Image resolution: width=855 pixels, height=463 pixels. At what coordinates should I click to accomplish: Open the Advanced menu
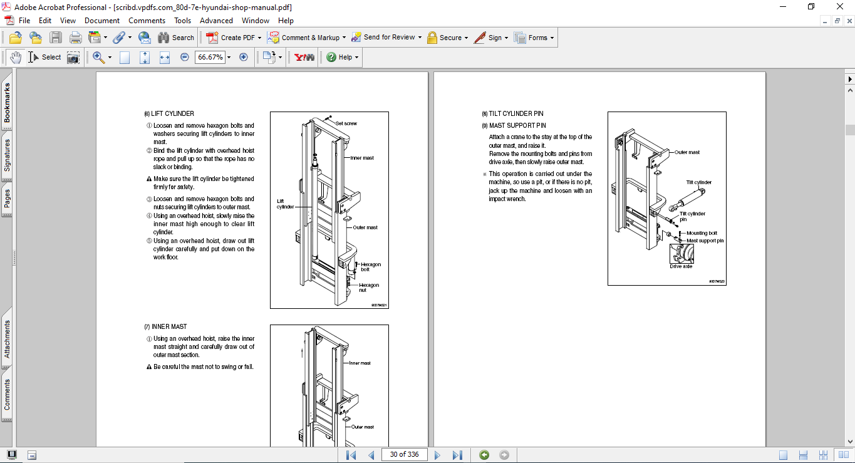[216, 21]
